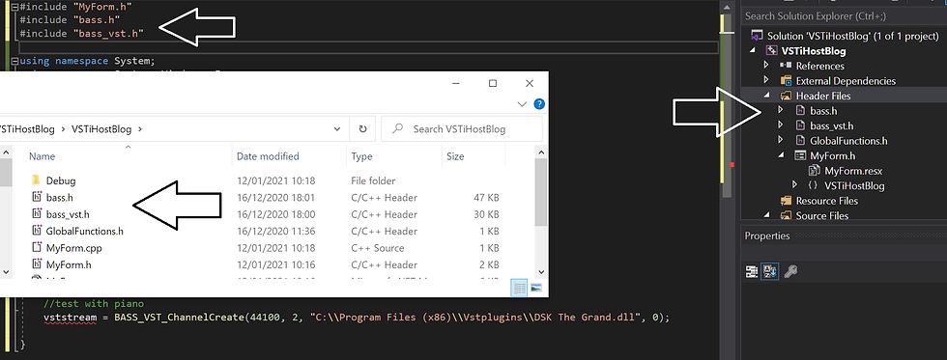Toggle Alphabetical sort in Properties panel

point(770,272)
